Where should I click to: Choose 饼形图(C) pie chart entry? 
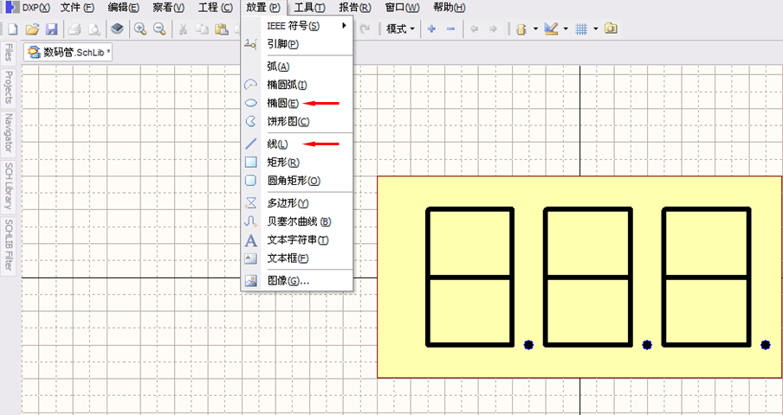tap(296, 122)
